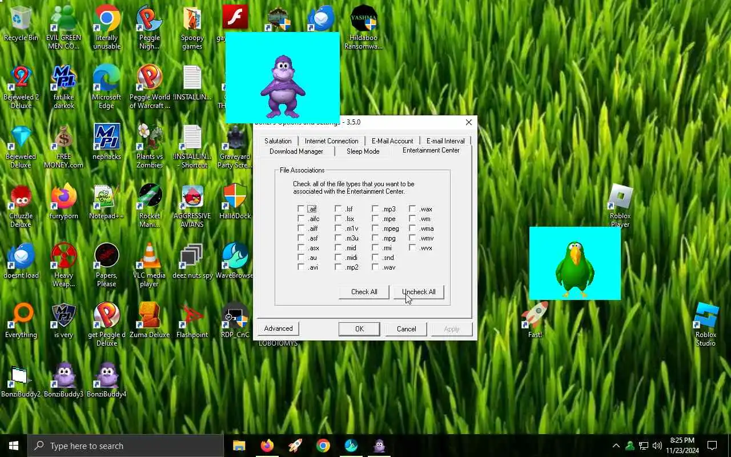Open the Notepad++ desktop shortcut
This screenshot has height=457, width=731.
[x=107, y=201]
